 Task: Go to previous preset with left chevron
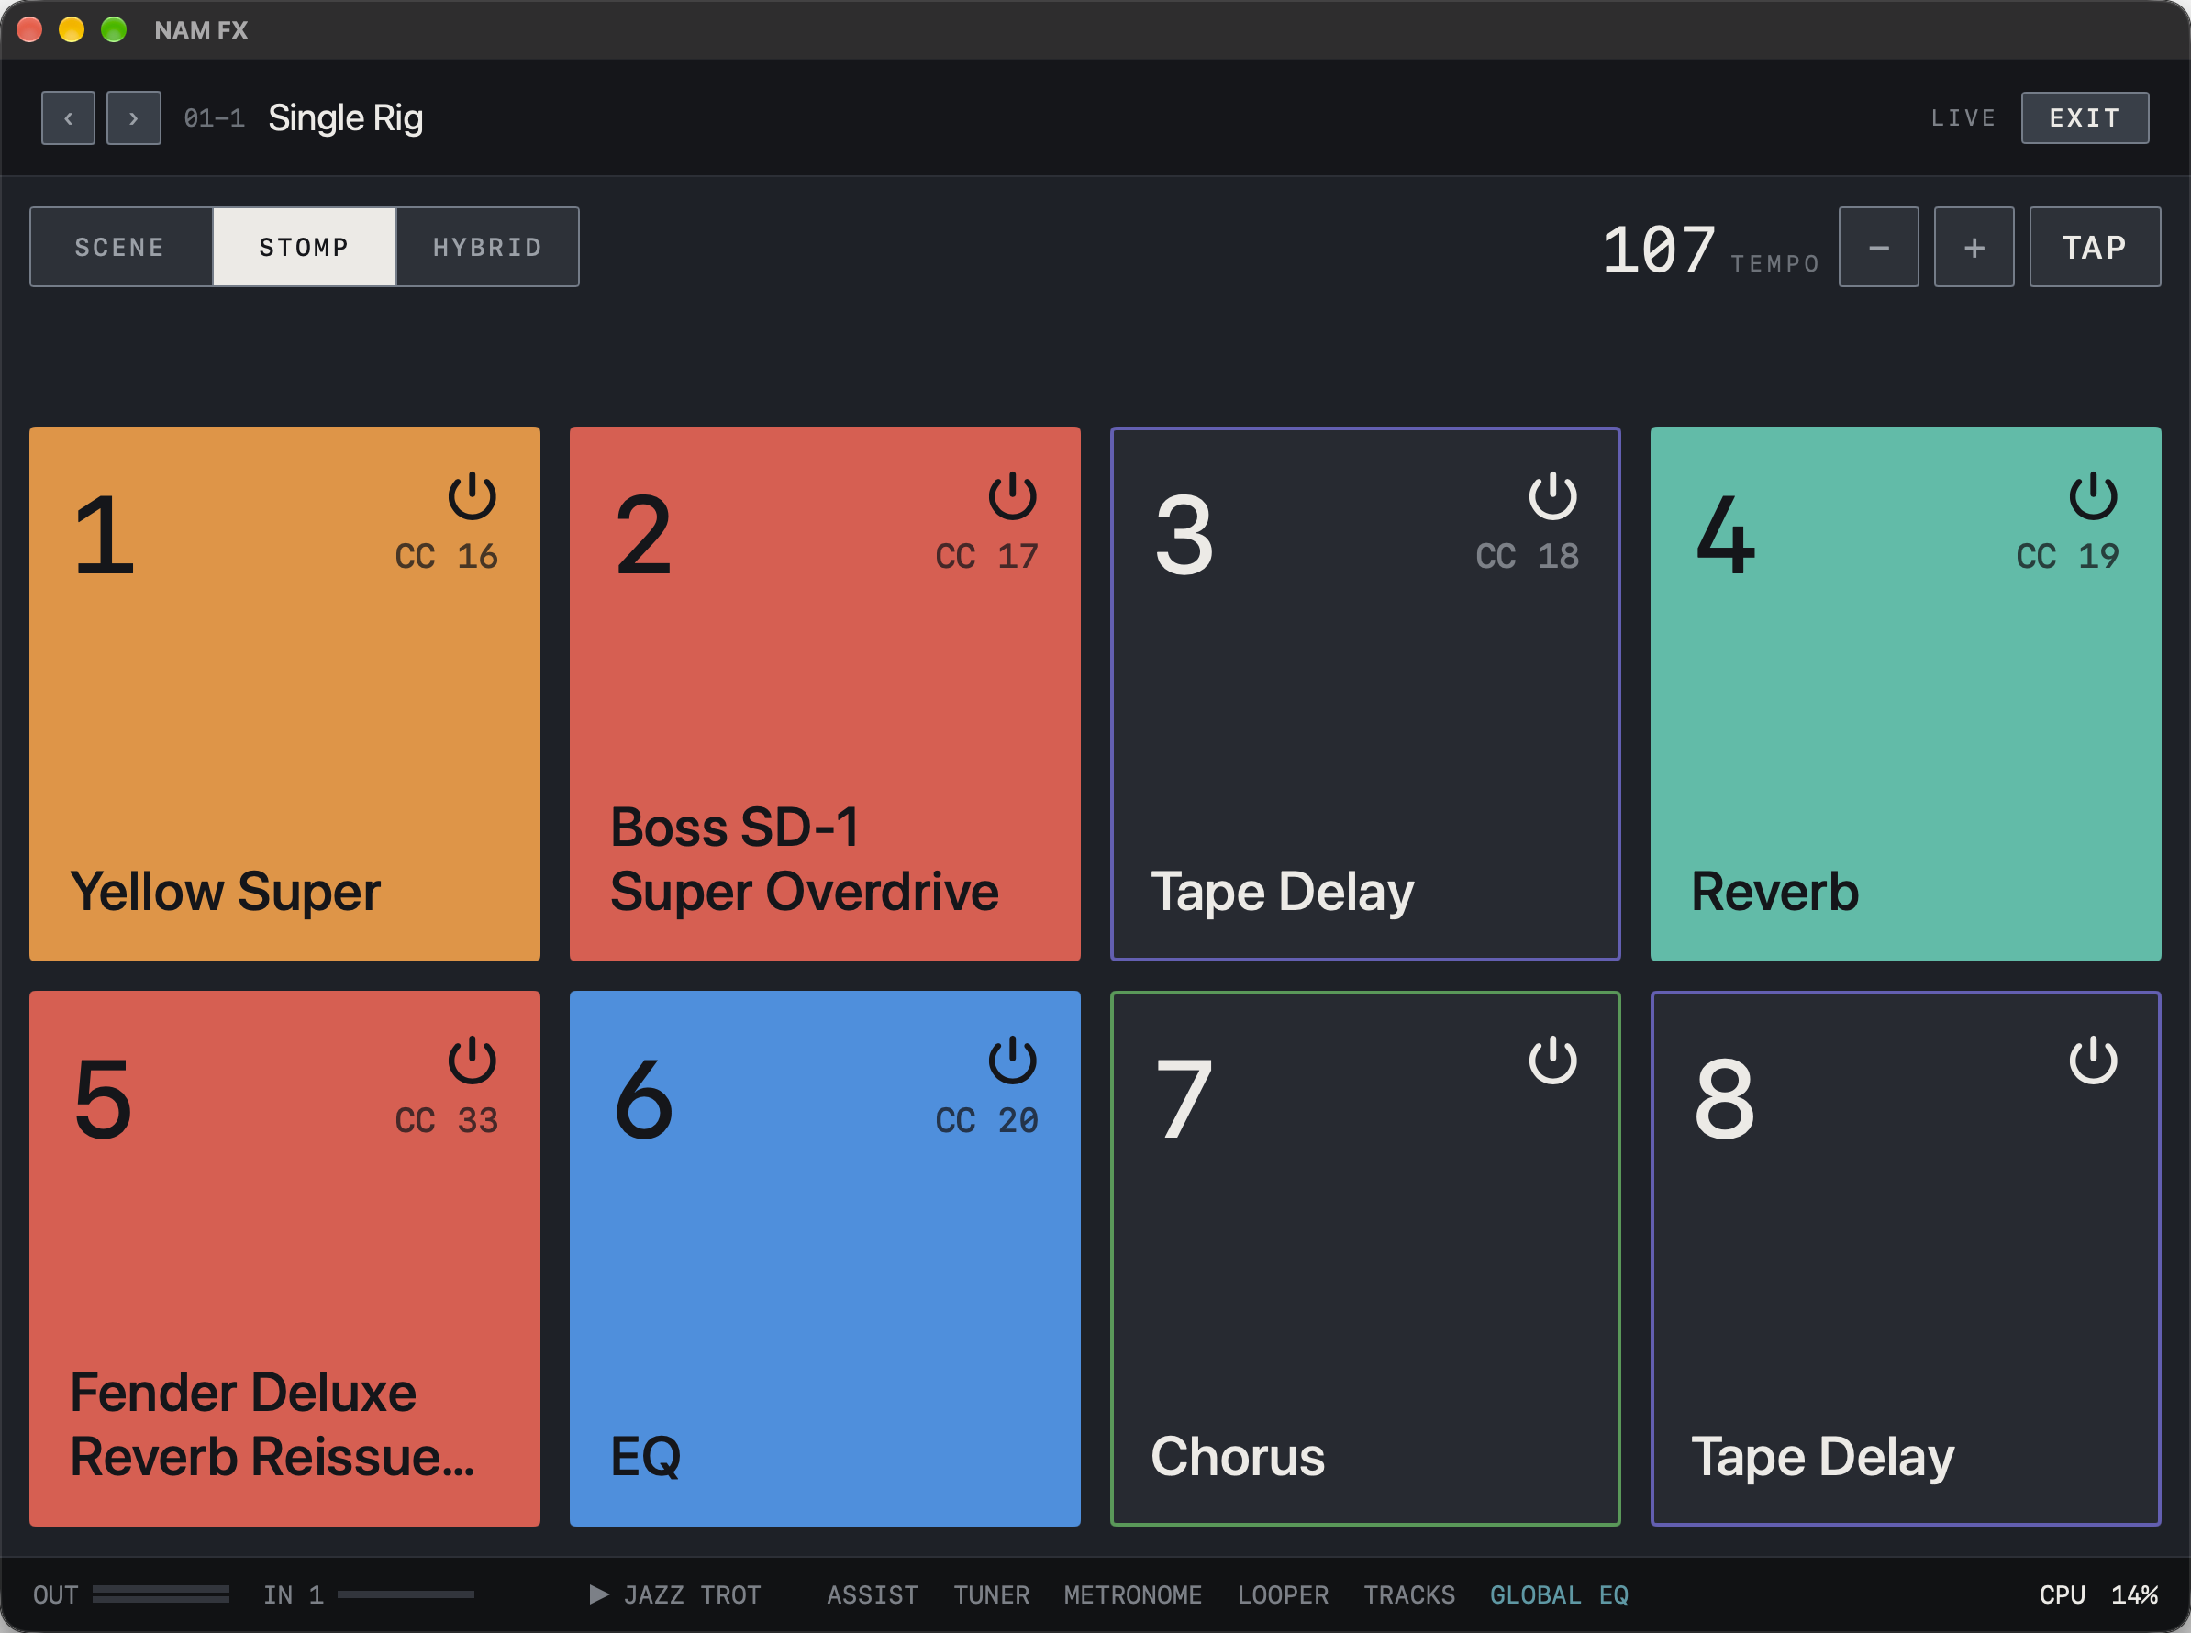68,117
